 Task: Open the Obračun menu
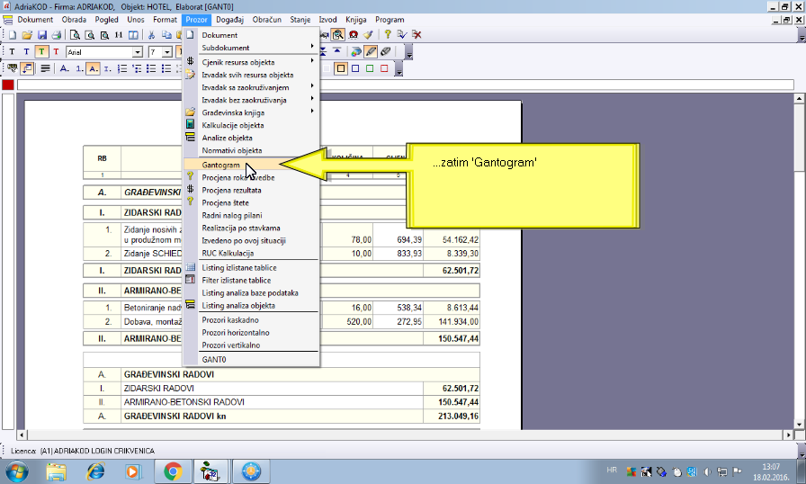tap(267, 20)
